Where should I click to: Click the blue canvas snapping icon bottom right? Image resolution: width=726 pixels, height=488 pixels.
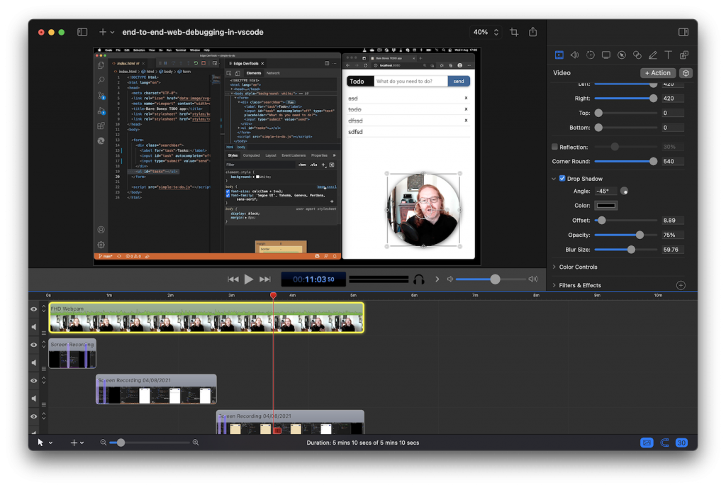coord(647,443)
